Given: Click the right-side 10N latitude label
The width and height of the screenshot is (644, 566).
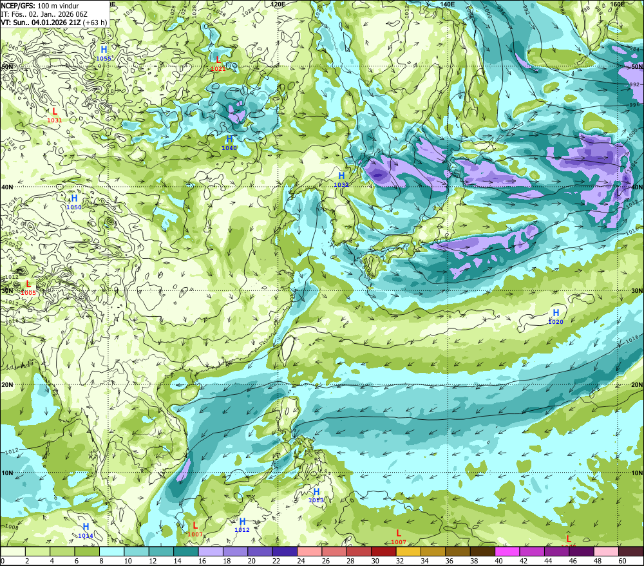Looking at the screenshot, I should point(637,473).
